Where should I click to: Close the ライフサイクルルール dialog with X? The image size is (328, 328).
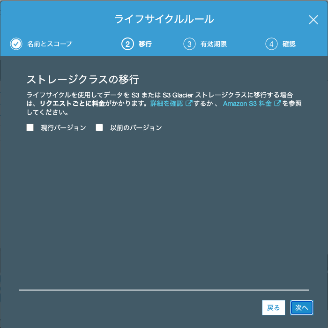[x=313, y=20]
